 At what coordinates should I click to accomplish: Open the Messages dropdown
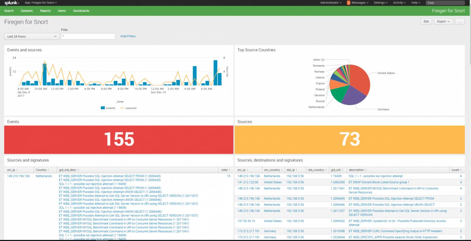360,3
